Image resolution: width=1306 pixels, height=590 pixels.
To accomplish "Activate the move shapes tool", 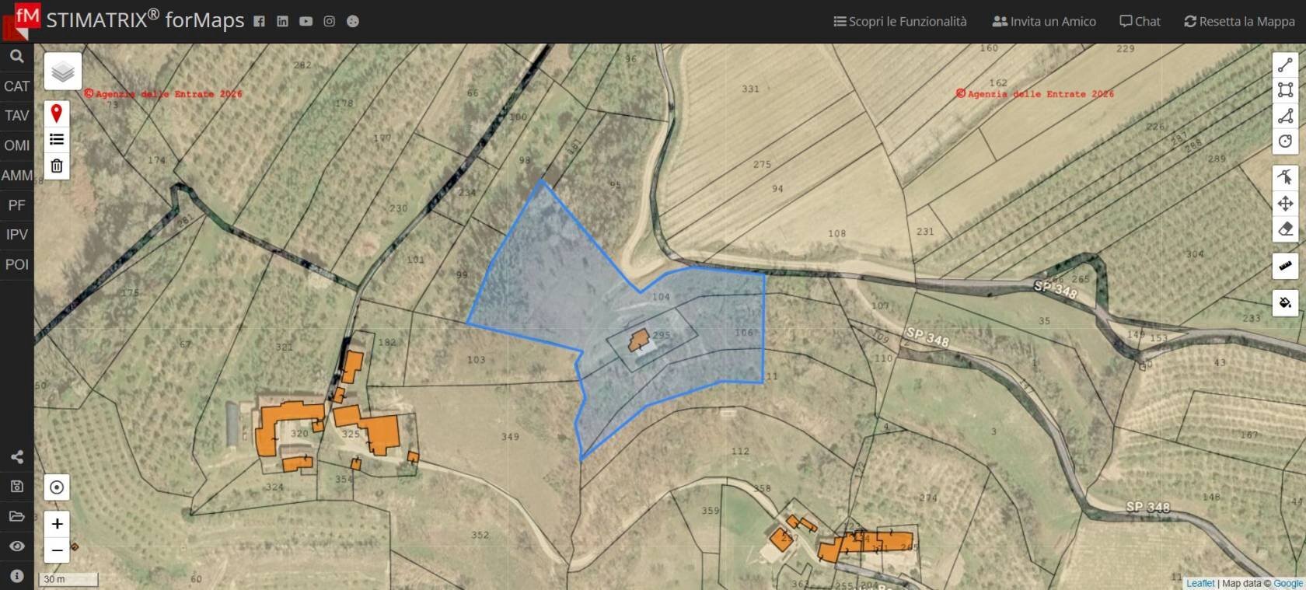I will pos(1285,204).
